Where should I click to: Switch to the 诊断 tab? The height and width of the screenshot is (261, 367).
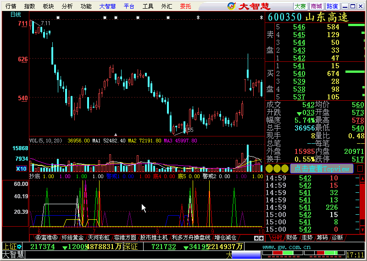pyautogui.click(x=337, y=238)
